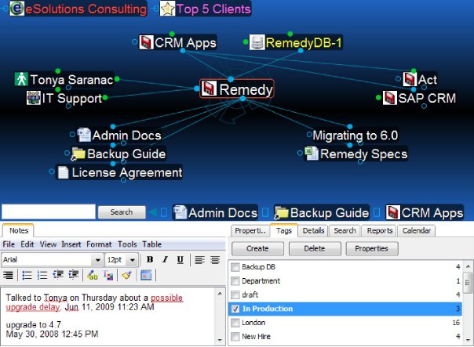Switch to the Calendar tab
The height and width of the screenshot is (347, 474).
coord(416,230)
